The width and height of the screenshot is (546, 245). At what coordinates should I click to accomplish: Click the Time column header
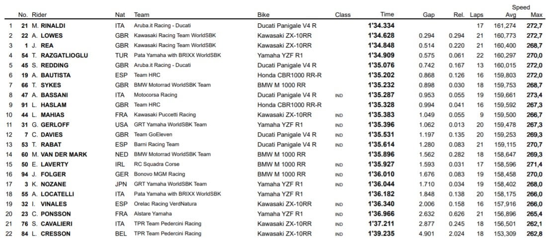coord(387,15)
